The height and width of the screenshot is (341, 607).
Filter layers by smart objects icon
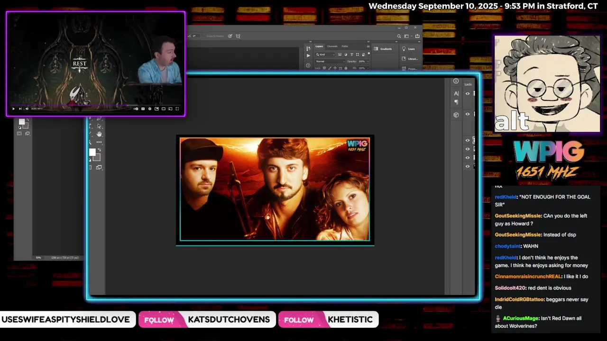pyautogui.click(x=364, y=54)
